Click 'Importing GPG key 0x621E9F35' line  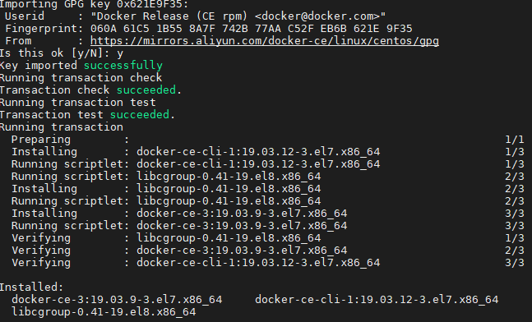(94, 4)
